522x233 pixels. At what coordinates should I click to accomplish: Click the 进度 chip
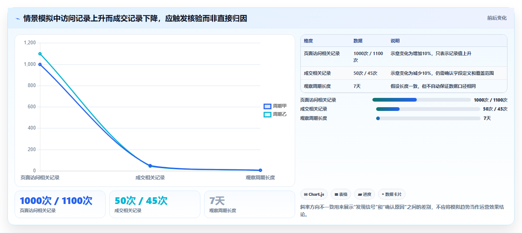[x=365, y=194]
